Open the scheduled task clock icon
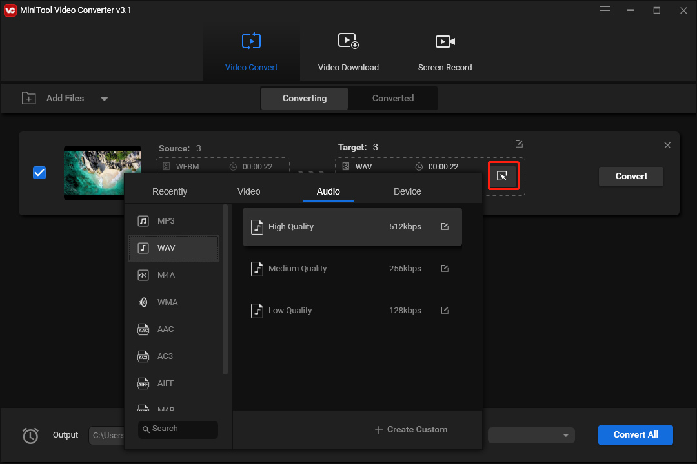 pos(30,435)
